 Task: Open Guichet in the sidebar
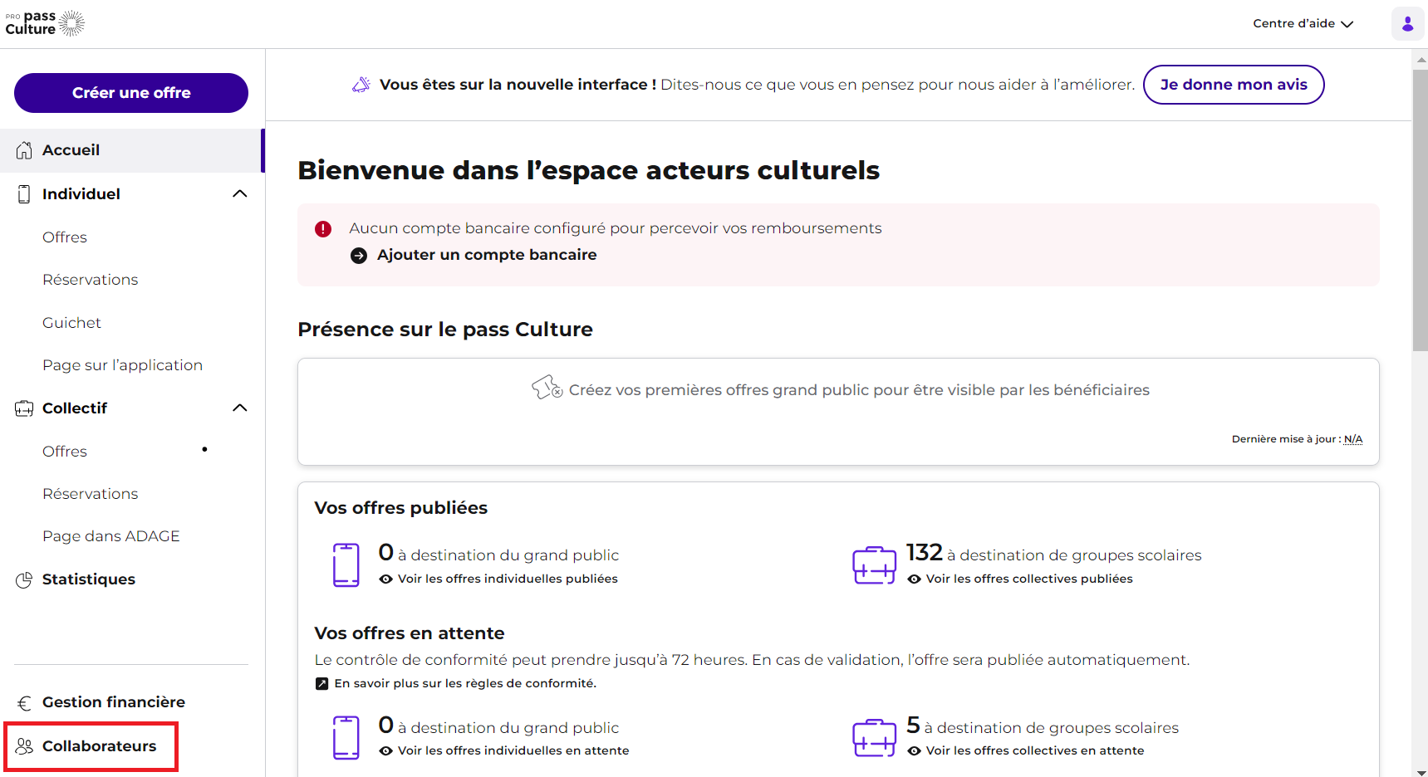point(72,323)
